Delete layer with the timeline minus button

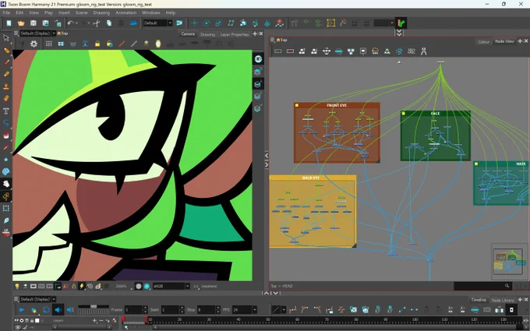pos(101,321)
